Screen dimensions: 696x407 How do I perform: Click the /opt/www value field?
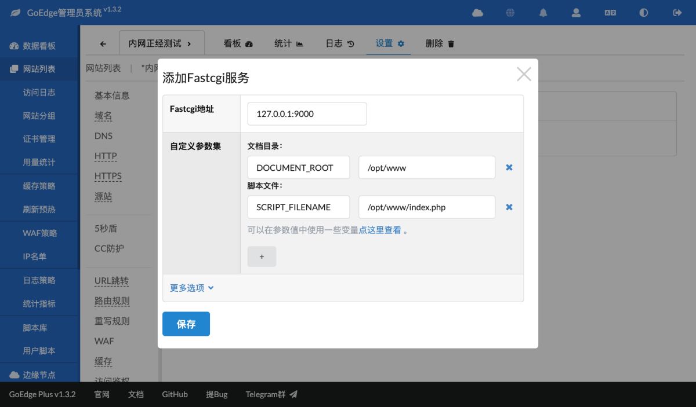click(427, 167)
